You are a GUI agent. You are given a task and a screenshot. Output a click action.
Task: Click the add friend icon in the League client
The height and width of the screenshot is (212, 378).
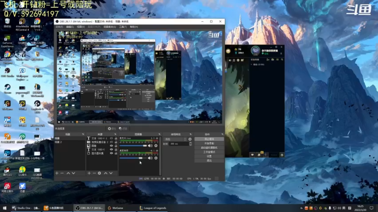point(268,60)
